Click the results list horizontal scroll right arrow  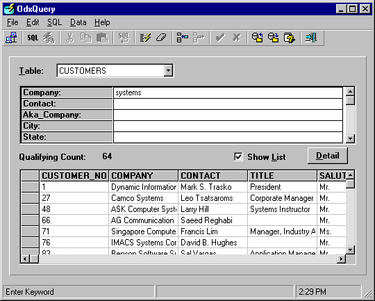[341, 259]
